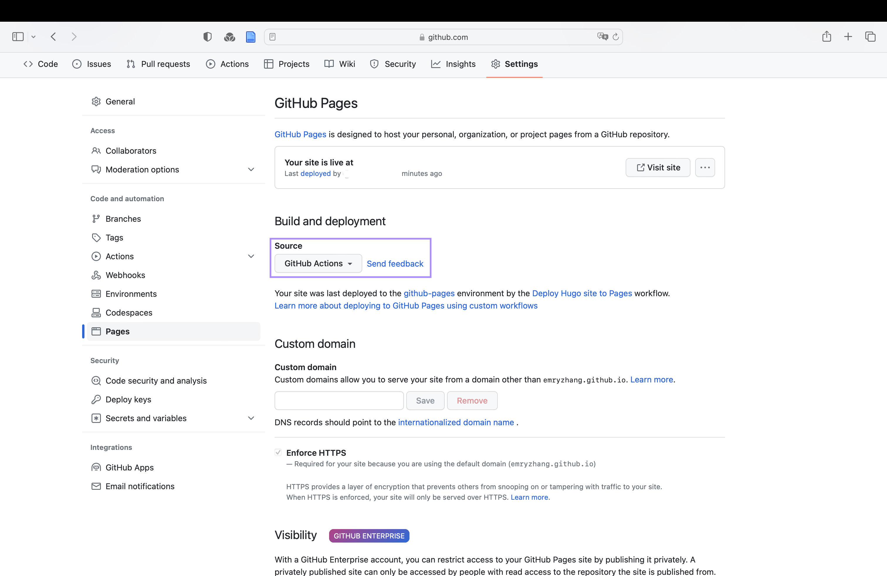This screenshot has height=576, width=887.
Task: Select the Settings tab
Action: point(514,64)
